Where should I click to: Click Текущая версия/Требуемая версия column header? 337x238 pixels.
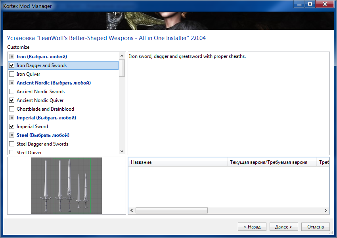(272, 162)
